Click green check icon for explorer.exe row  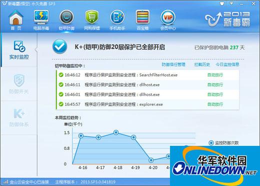61,104
